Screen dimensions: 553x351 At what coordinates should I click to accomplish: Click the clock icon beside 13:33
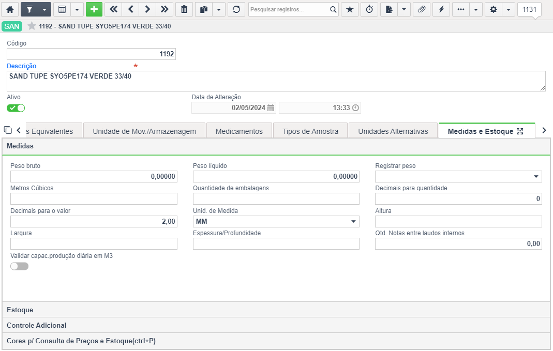355,108
